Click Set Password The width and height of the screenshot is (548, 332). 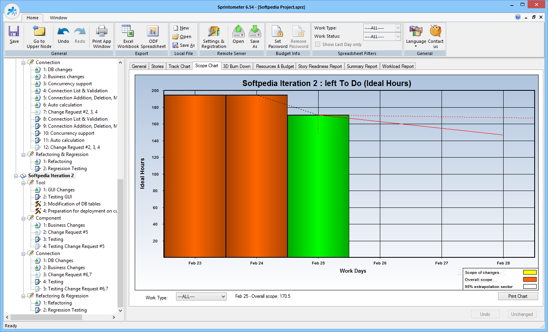click(278, 37)
